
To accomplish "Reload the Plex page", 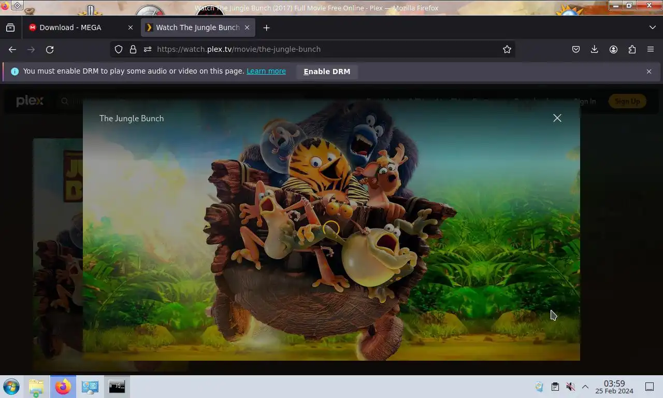I will coord(50,49).
